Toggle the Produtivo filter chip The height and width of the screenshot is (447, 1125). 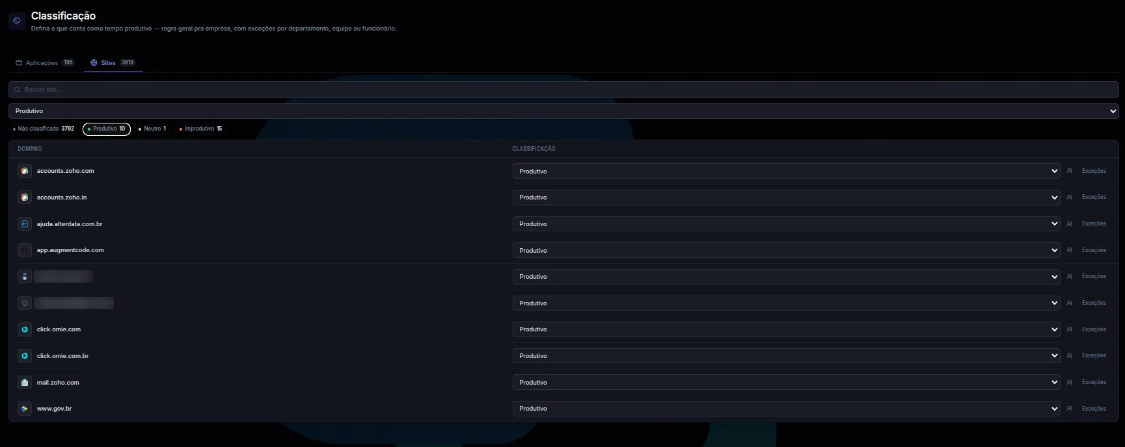[x=107, y=129]
